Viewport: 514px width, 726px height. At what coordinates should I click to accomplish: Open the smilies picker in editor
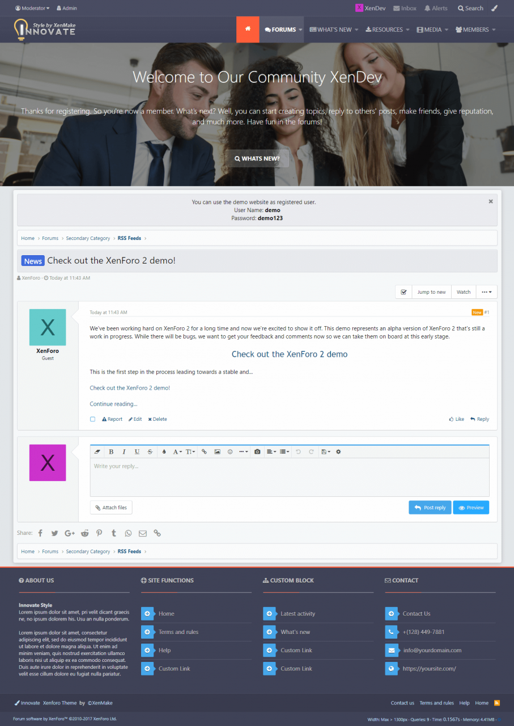[230, 452]
